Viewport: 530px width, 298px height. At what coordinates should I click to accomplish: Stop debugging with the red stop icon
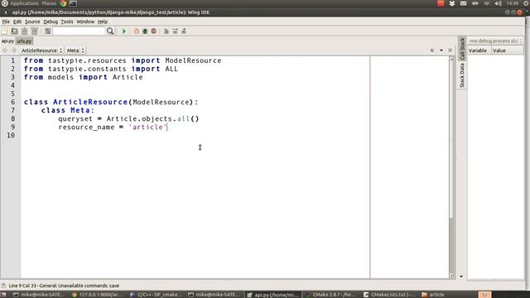pos(154,31)
